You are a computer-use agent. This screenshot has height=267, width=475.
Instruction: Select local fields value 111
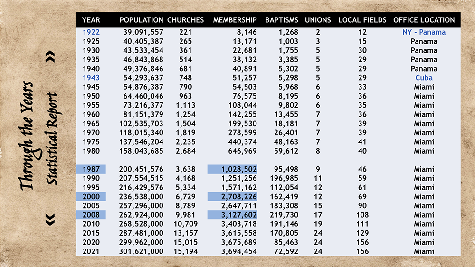coord(362,224)
